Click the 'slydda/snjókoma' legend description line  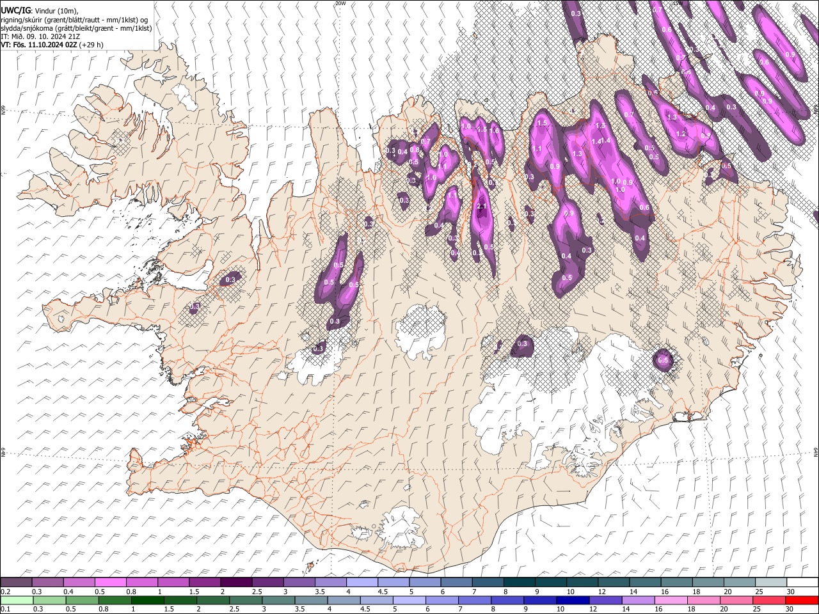tap(76, 28)
